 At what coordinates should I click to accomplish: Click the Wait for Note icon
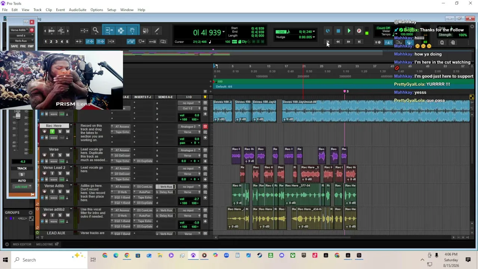(x=378, y=42)
